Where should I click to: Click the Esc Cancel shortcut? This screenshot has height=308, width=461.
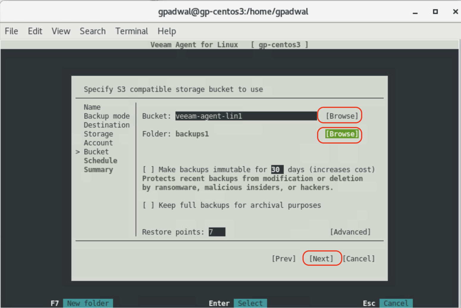[x=388, y=303]
